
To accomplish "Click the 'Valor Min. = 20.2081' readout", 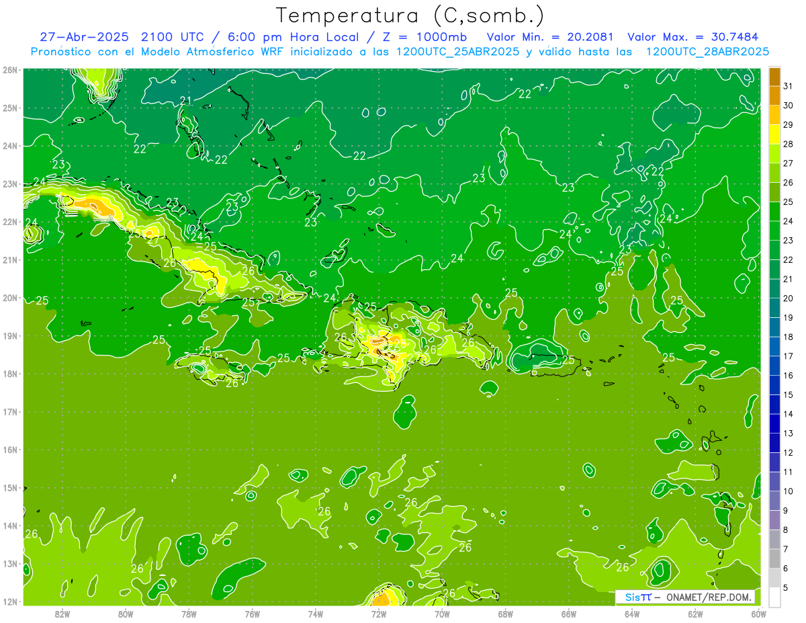I will click(x=551, y=37).
